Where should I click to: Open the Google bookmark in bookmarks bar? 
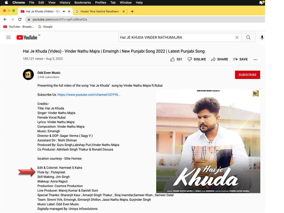point(45,27)
